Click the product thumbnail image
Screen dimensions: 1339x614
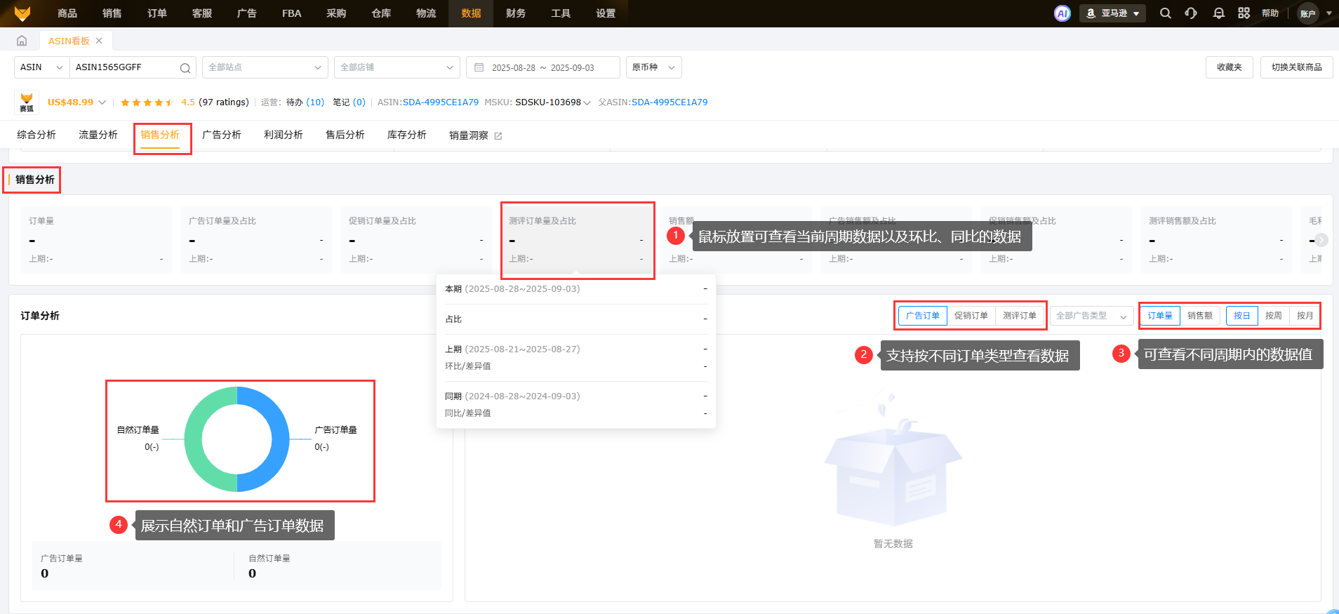coord(27,102)
